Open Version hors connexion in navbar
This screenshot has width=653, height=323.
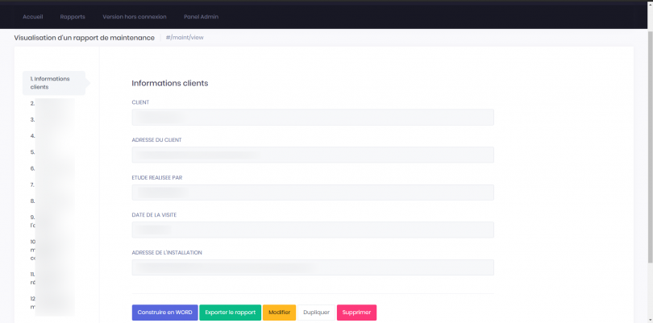130,16
